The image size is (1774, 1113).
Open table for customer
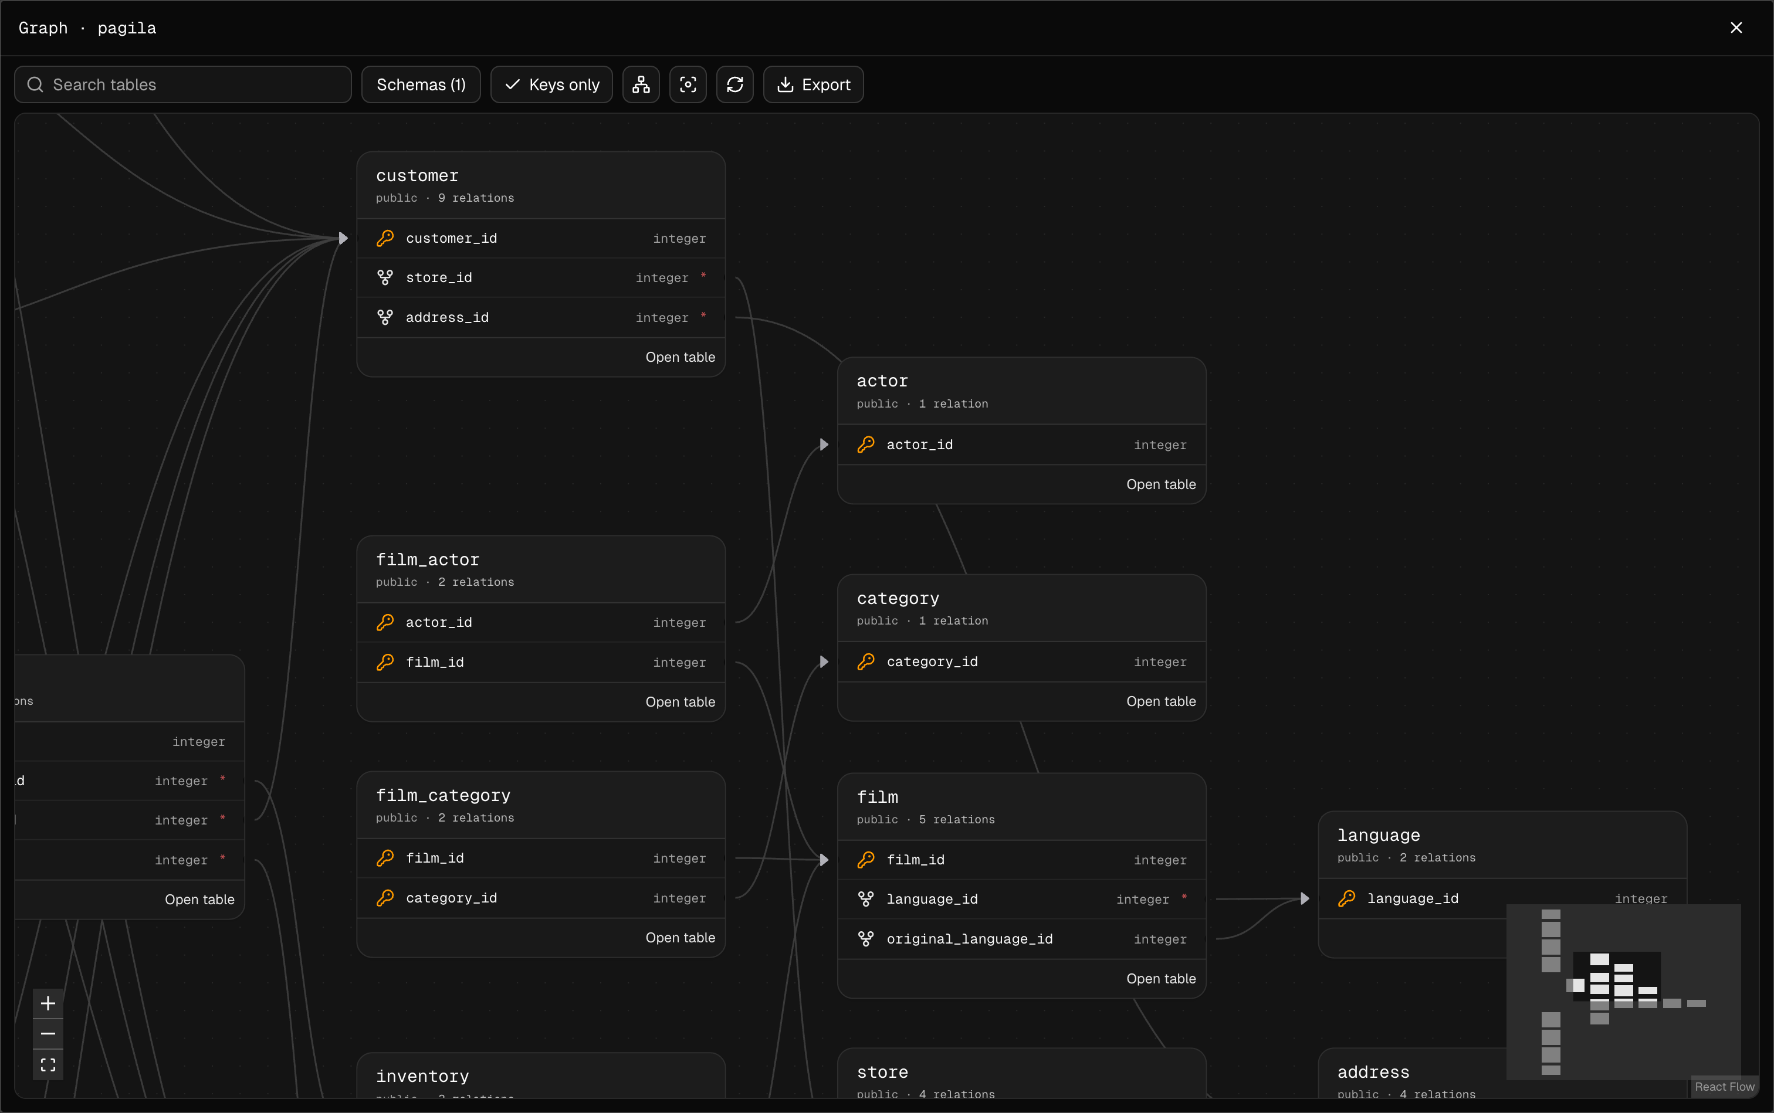click(680, 357)
